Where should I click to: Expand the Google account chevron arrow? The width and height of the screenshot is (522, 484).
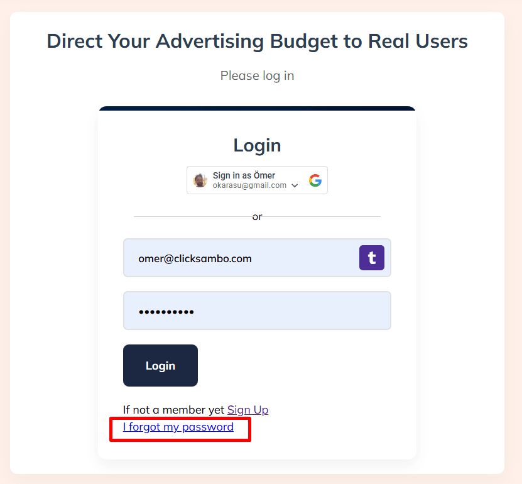(x=295, y=186)
